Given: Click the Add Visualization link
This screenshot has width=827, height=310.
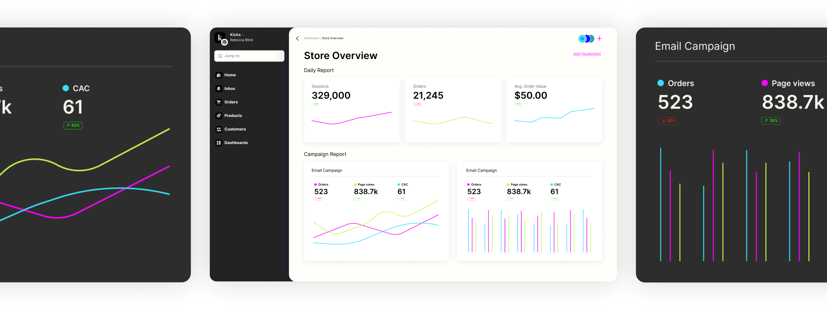Looking at the screenshot, I should [x=587, y=54].
